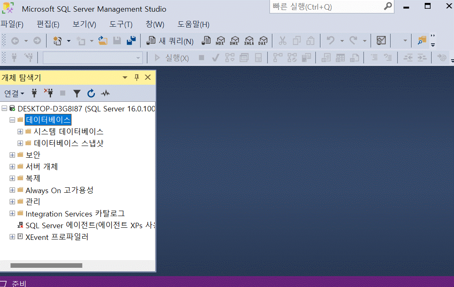
Task: Open the 보기(V) menu
Action: [84, 24]
